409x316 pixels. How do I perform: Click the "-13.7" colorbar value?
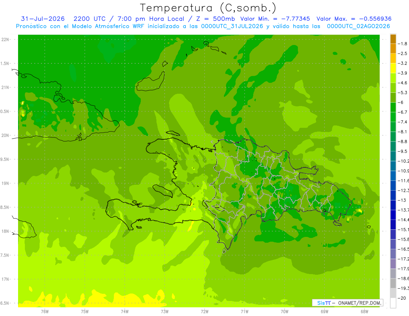[x=404, y=210]
